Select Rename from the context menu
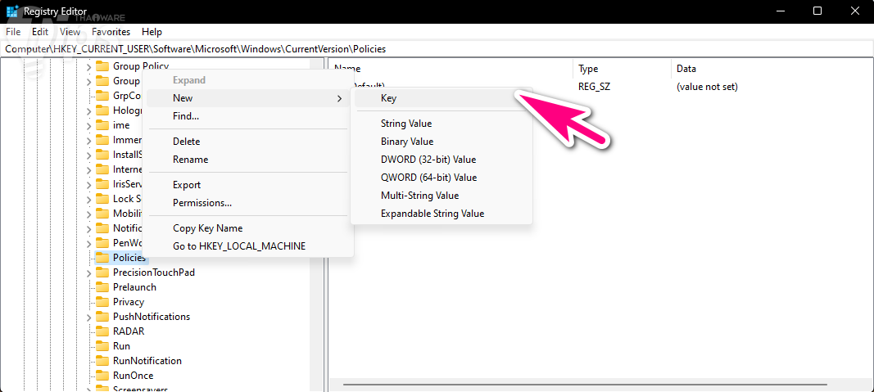This screenshot has width=874, height=392. point(248,160)
